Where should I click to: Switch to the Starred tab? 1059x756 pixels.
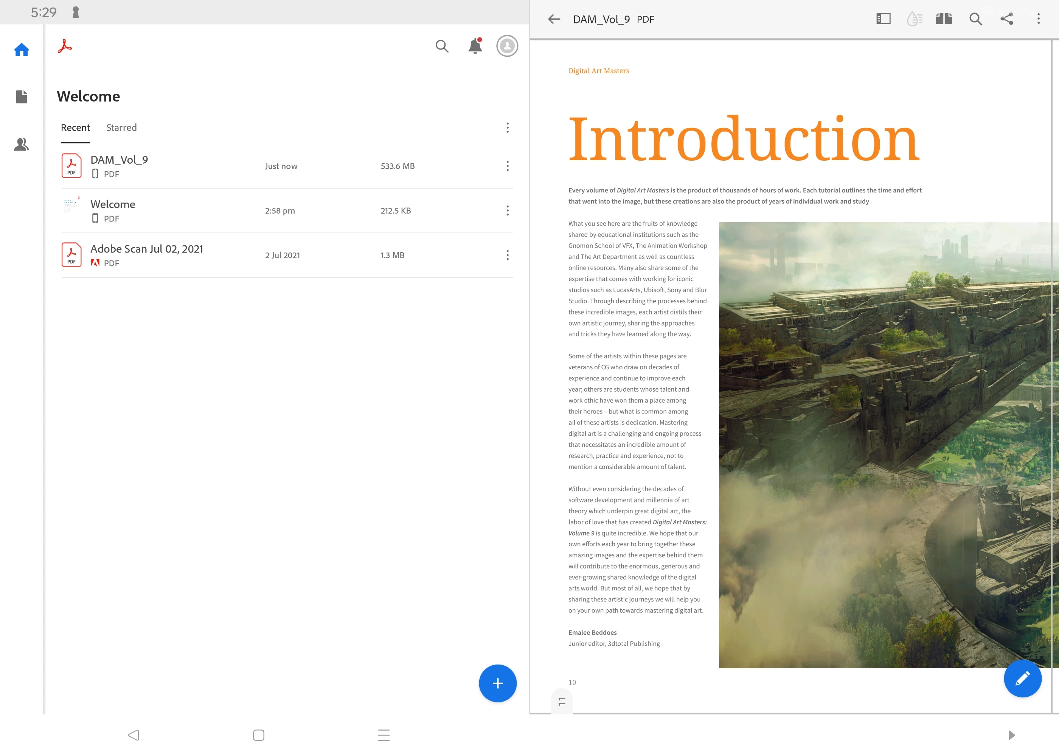(121, 127)
